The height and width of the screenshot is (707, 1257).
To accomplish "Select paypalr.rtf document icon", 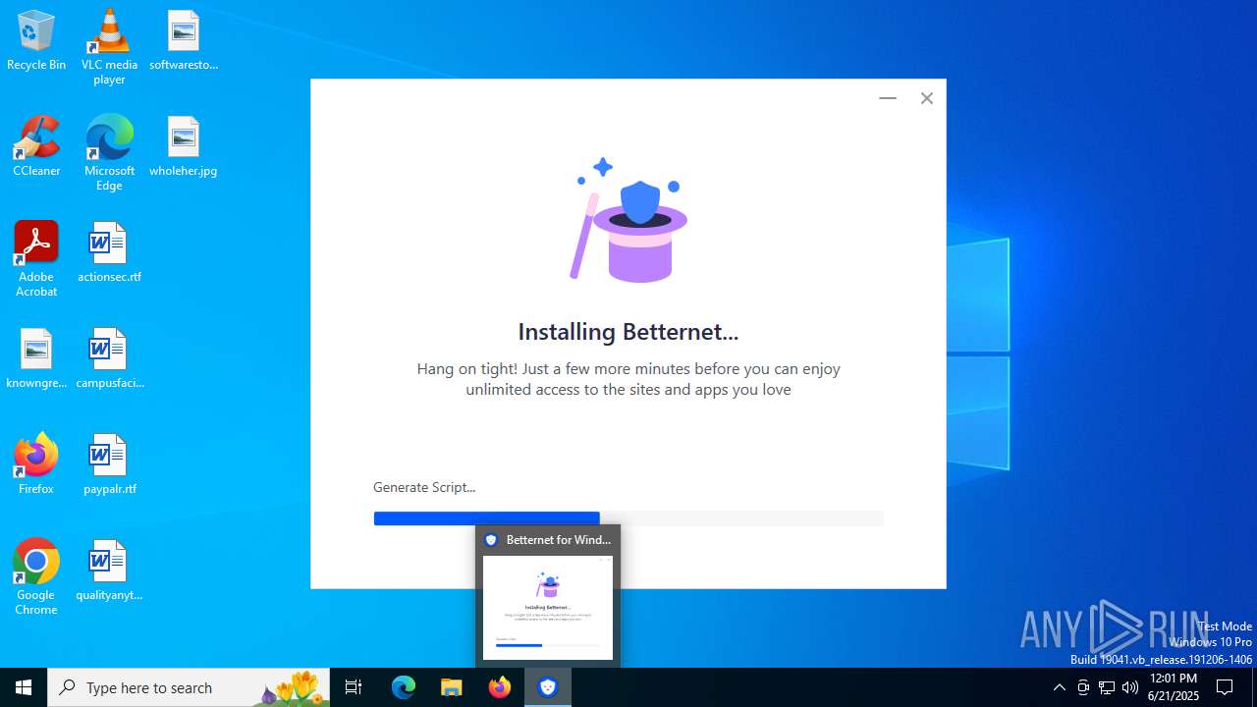I will 109,465.
